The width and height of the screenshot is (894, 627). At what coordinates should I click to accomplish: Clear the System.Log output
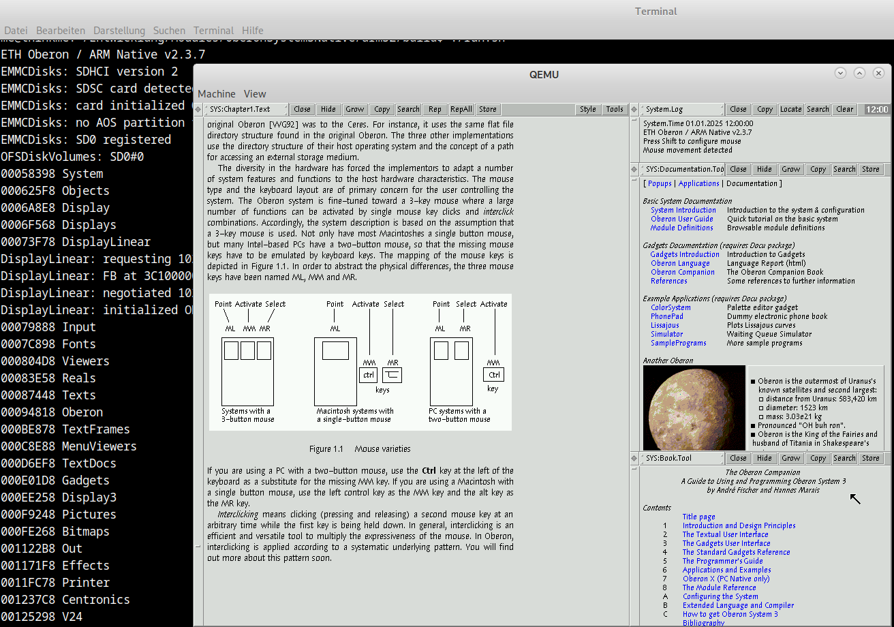845,108
